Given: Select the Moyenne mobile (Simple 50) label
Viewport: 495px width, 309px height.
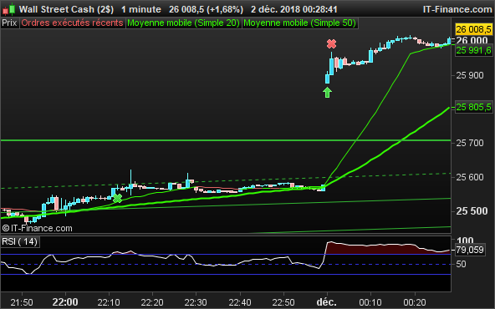Looking at the screenshot, I should (299, 23).
